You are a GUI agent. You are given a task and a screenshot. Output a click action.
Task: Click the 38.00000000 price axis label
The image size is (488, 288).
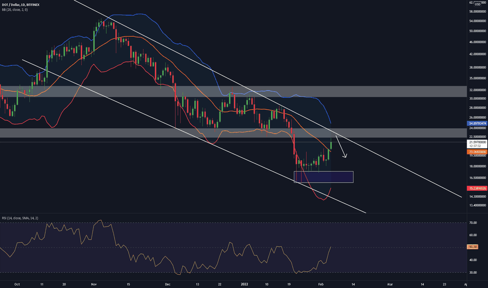point(478,67)
